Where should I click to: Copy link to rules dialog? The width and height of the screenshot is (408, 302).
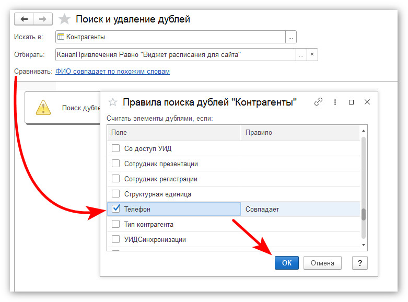(x=318, y=102)
